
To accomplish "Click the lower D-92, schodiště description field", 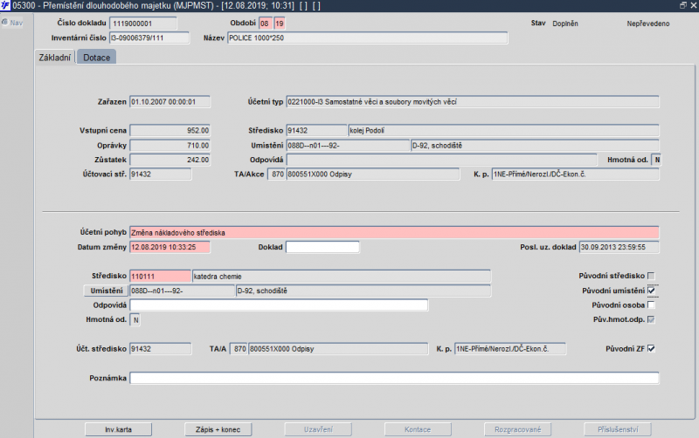I will coord(363,291).
